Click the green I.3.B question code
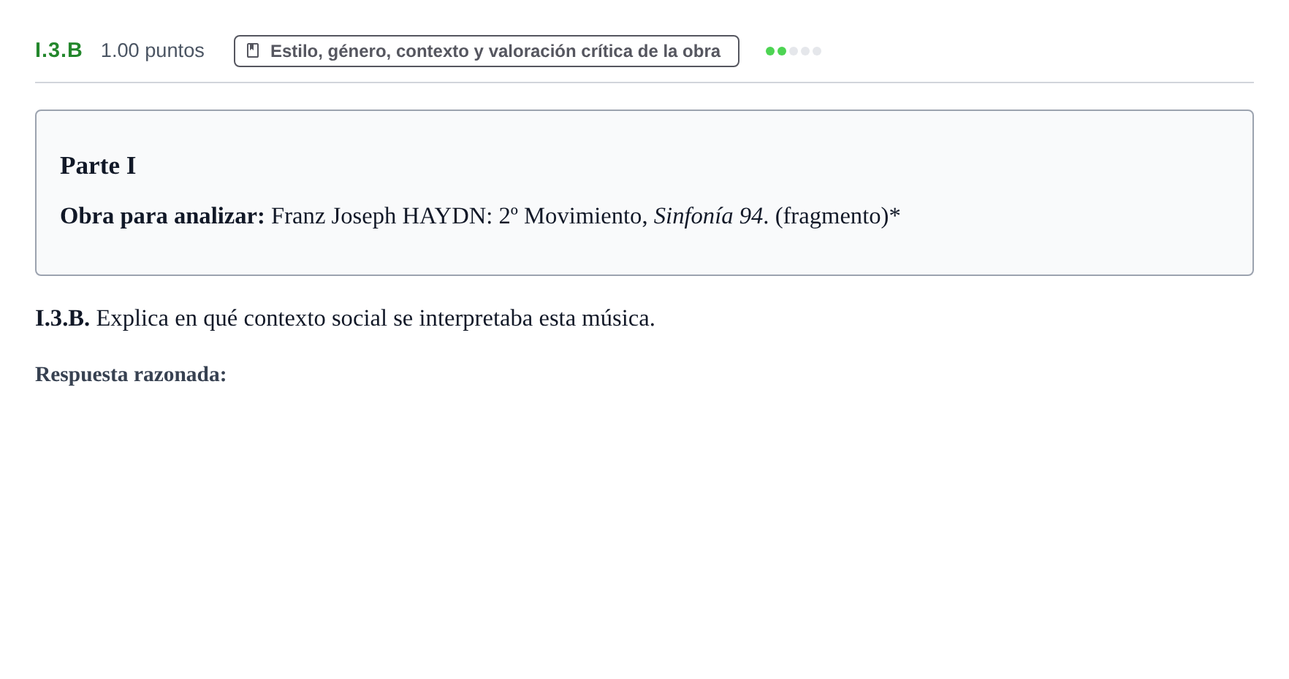The image size is (1289, 679). point(58,50)
